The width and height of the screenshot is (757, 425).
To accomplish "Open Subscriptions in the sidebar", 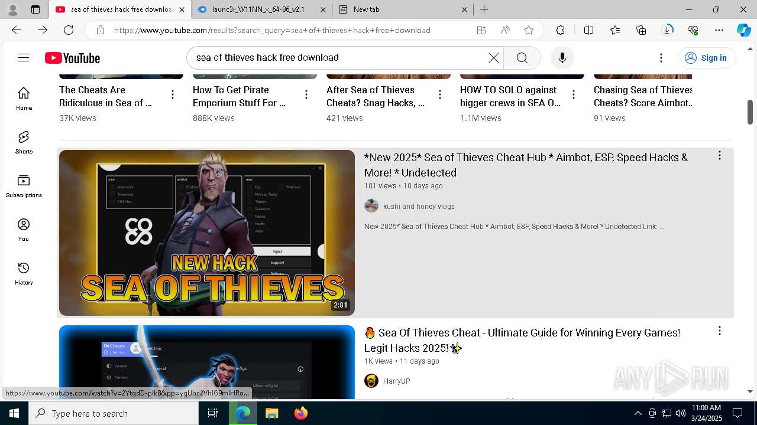I will 24,186.
